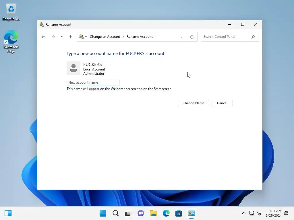The width and height of the screenshot is (294, 220).
Task: Open the Recycle Bin desktop icon
Action: point(11,12)
